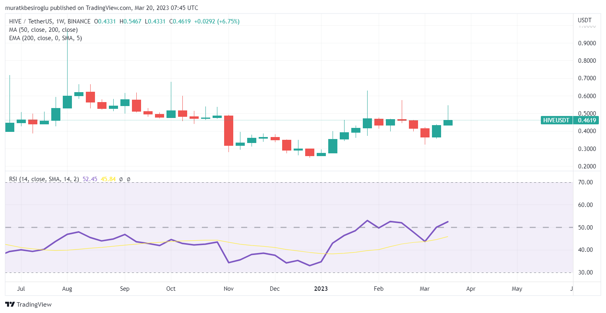The width and height of the screenshot is (606, 313).
Task: Click the RSI 30.00 scale label
Action: (585, 272)
